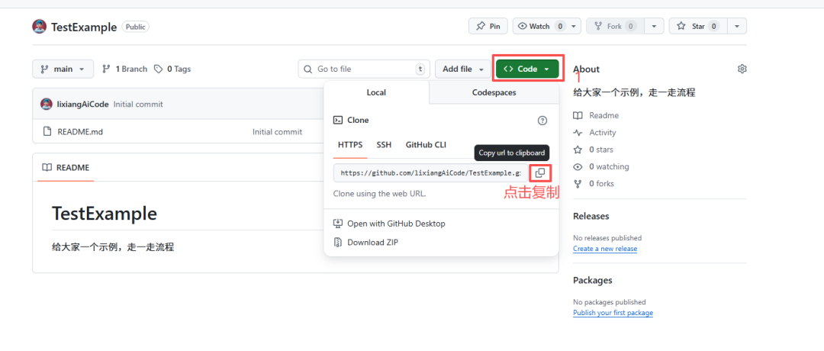Select the GitHub CLI clone tab
824x351 pixels.
[426, 145]
